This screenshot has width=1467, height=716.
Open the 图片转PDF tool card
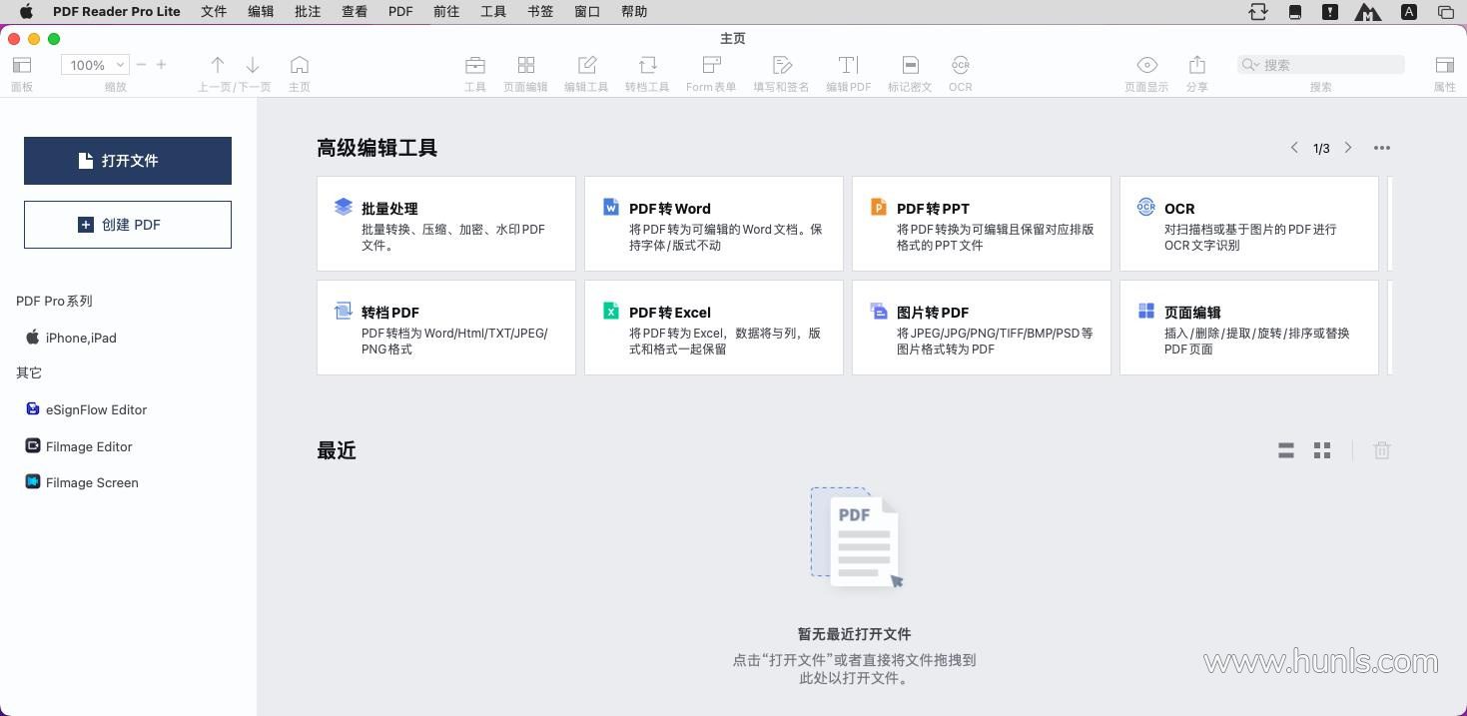tap(982, 328)
